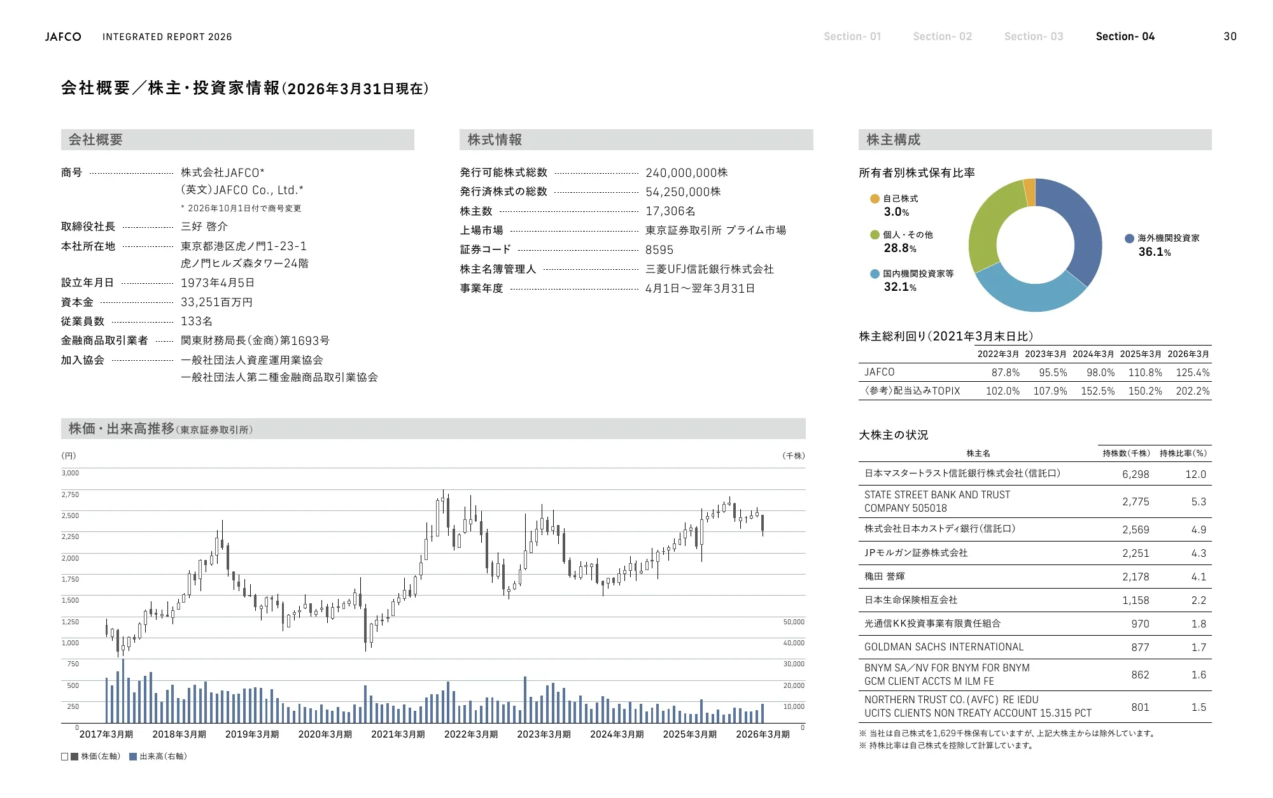Click the 三菱UFJ信託銀行株式会社 value

[x=709, y=269]
